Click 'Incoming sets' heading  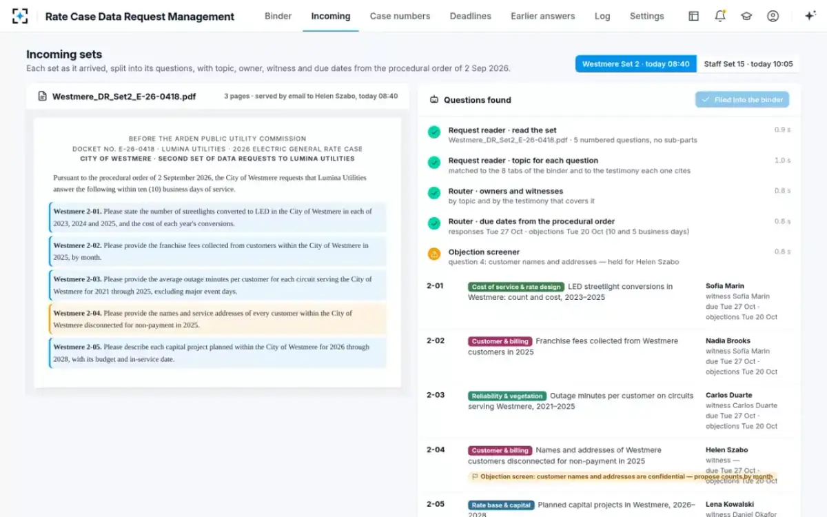click(x=64, y=54)
